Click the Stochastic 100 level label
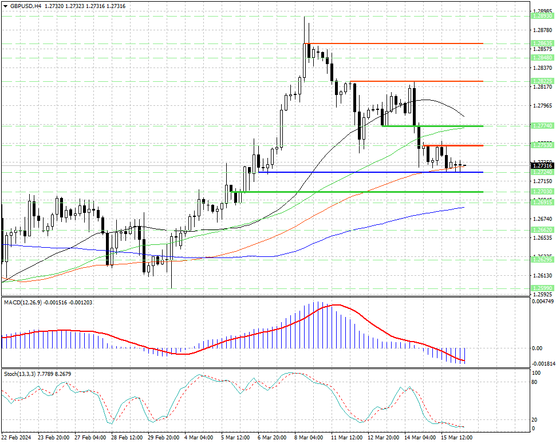556x444 pixels. (x=536, y=373)
